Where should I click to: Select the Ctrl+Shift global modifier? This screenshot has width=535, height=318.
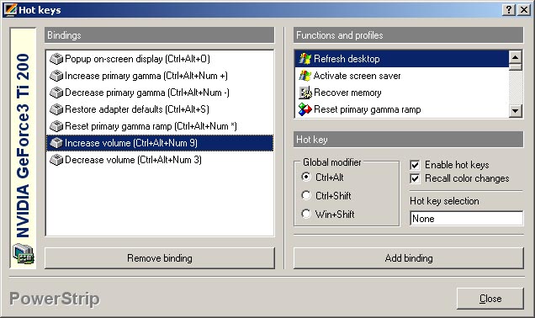(306, 195)
